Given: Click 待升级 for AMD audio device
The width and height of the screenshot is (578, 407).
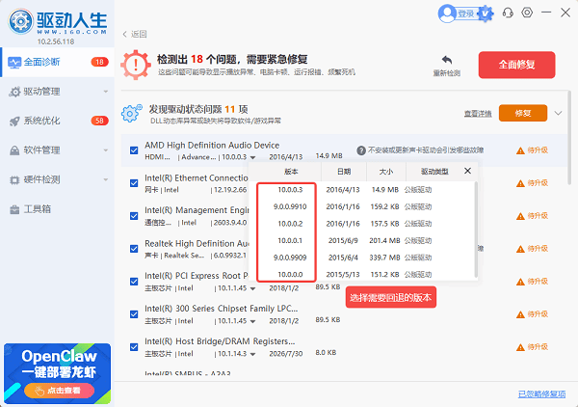Looking at the screenshot, I should 538,150.
